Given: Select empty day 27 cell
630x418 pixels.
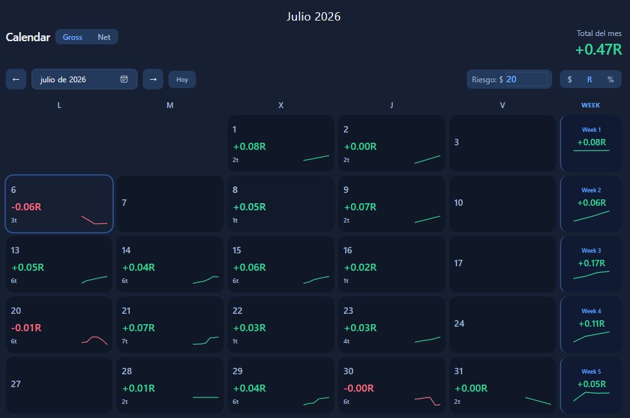Looking at the screenshot, I should 59,385.
